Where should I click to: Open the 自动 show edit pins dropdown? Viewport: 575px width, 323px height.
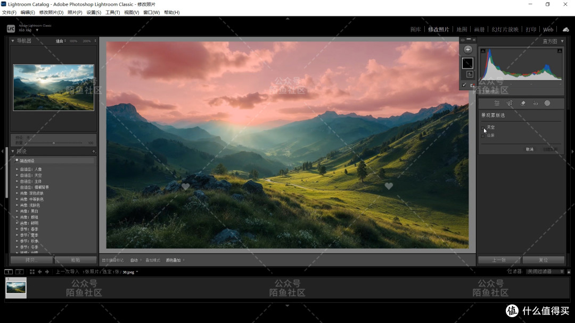pyautogui.click(x=136, y=260)
